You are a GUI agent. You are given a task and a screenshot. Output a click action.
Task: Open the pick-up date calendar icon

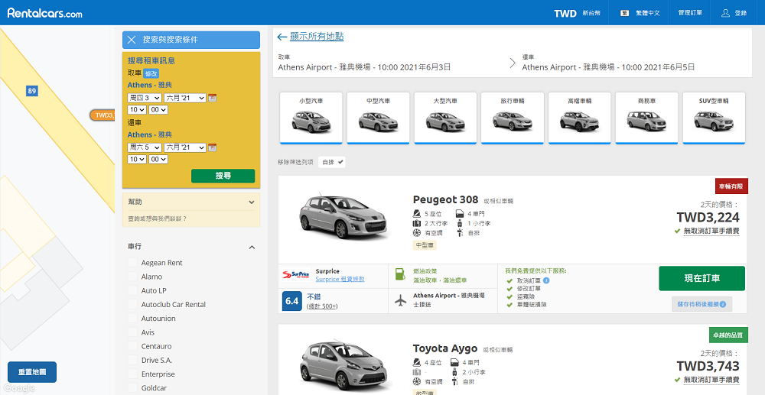click(212, 98)
